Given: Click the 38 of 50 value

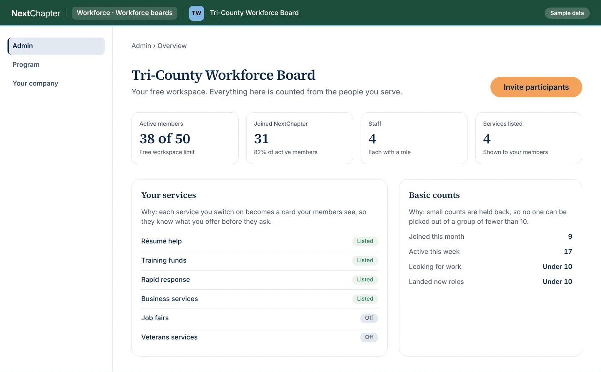Looking at the screenshot, I should click(x=165, y=139).
